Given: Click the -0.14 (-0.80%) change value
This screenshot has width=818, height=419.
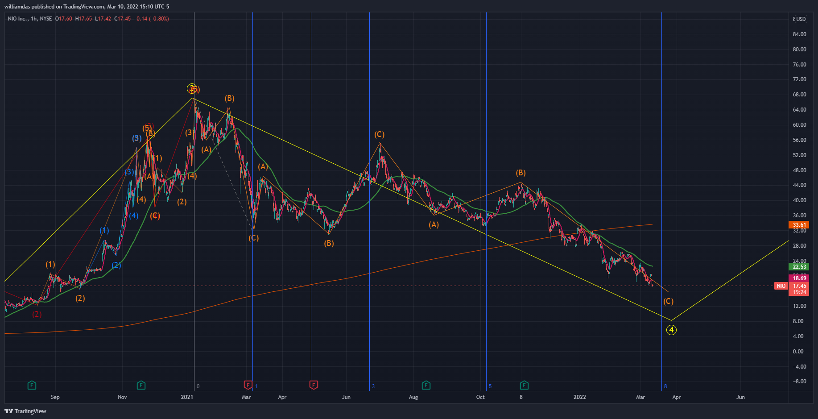Looking at the screenshot, I should pos(152,19).
